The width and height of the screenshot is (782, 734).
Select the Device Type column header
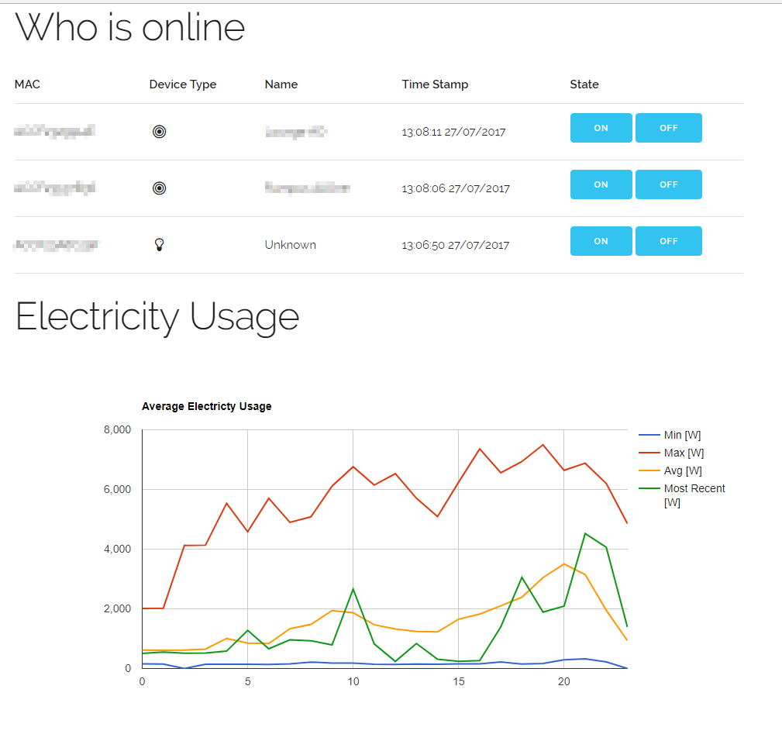click(183, 84)
